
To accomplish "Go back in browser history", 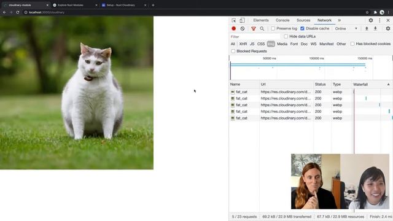I will pos(4,12).
